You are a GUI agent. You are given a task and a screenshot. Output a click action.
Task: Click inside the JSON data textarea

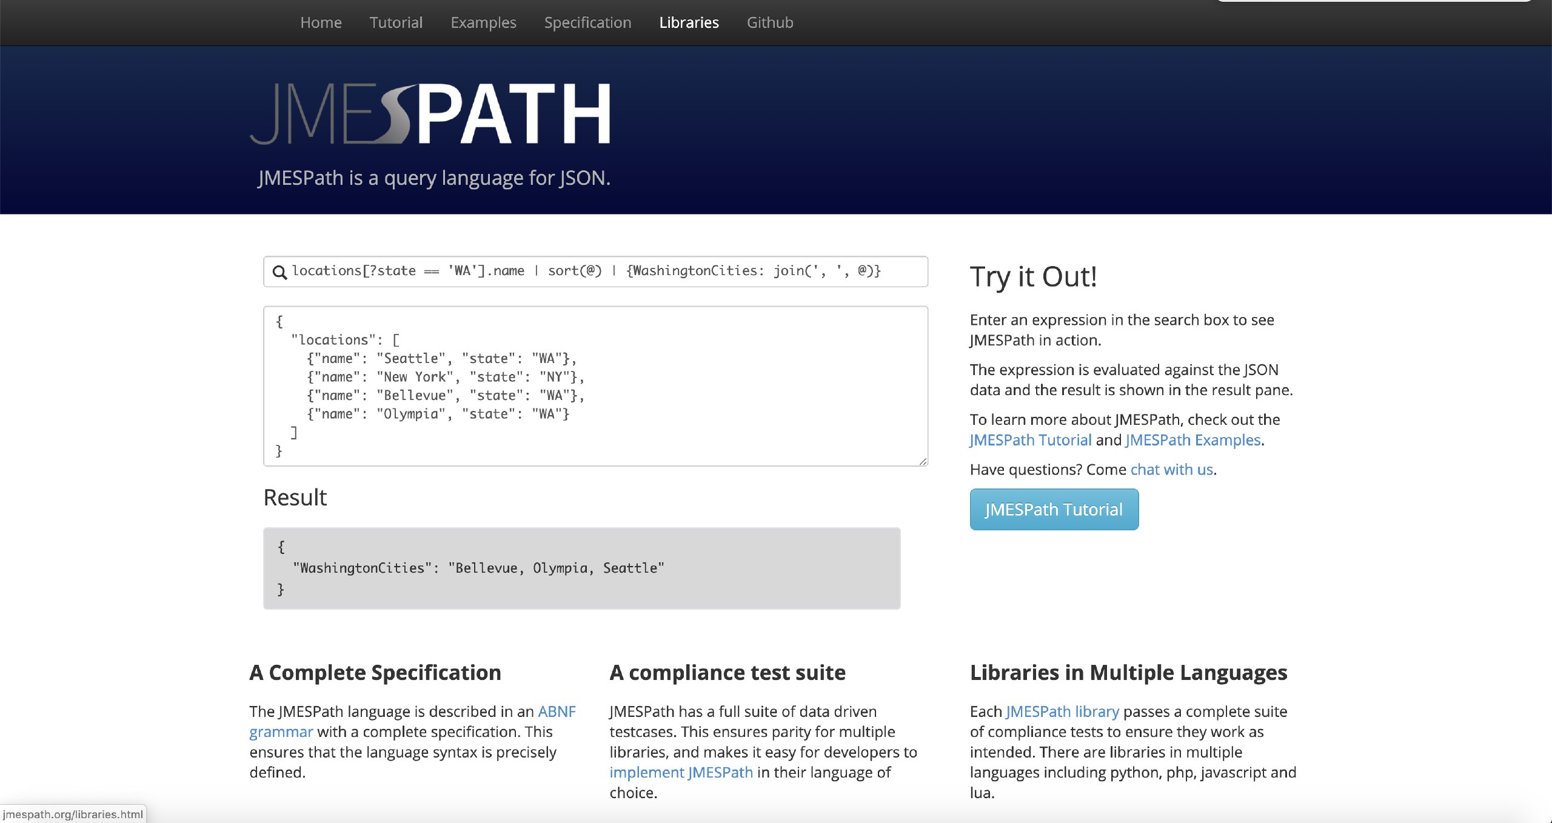(x=595, y=386)
